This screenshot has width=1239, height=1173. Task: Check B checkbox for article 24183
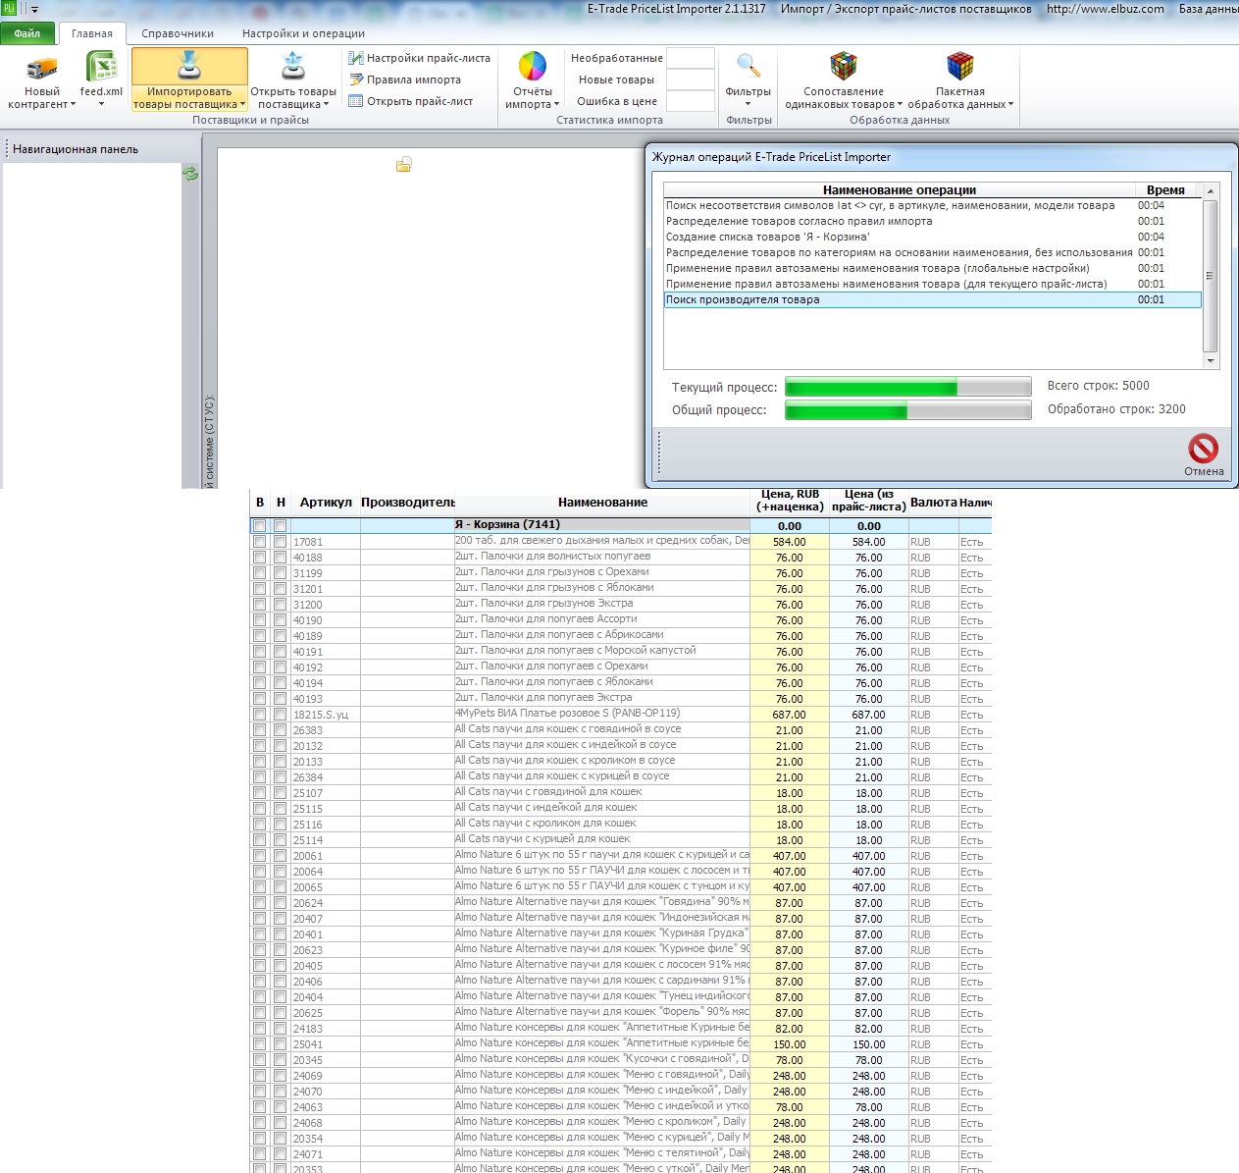click(259, 1029)
